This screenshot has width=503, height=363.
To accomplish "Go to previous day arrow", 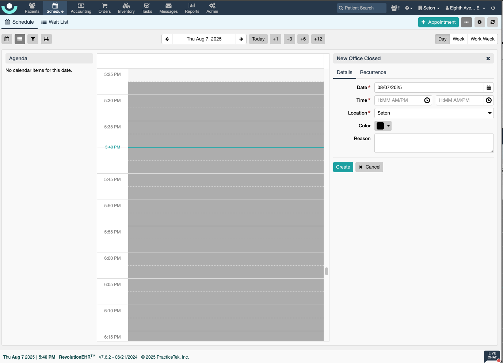I will pos(167,39).
